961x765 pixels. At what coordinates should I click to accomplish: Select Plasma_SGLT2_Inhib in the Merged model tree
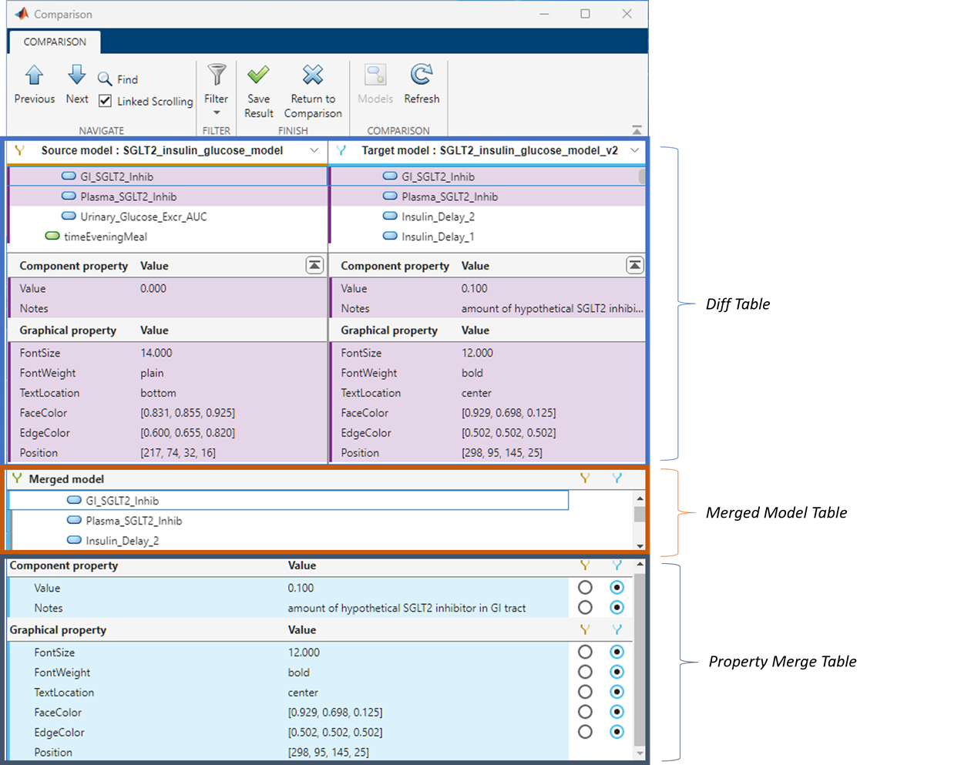click(134, 521)
